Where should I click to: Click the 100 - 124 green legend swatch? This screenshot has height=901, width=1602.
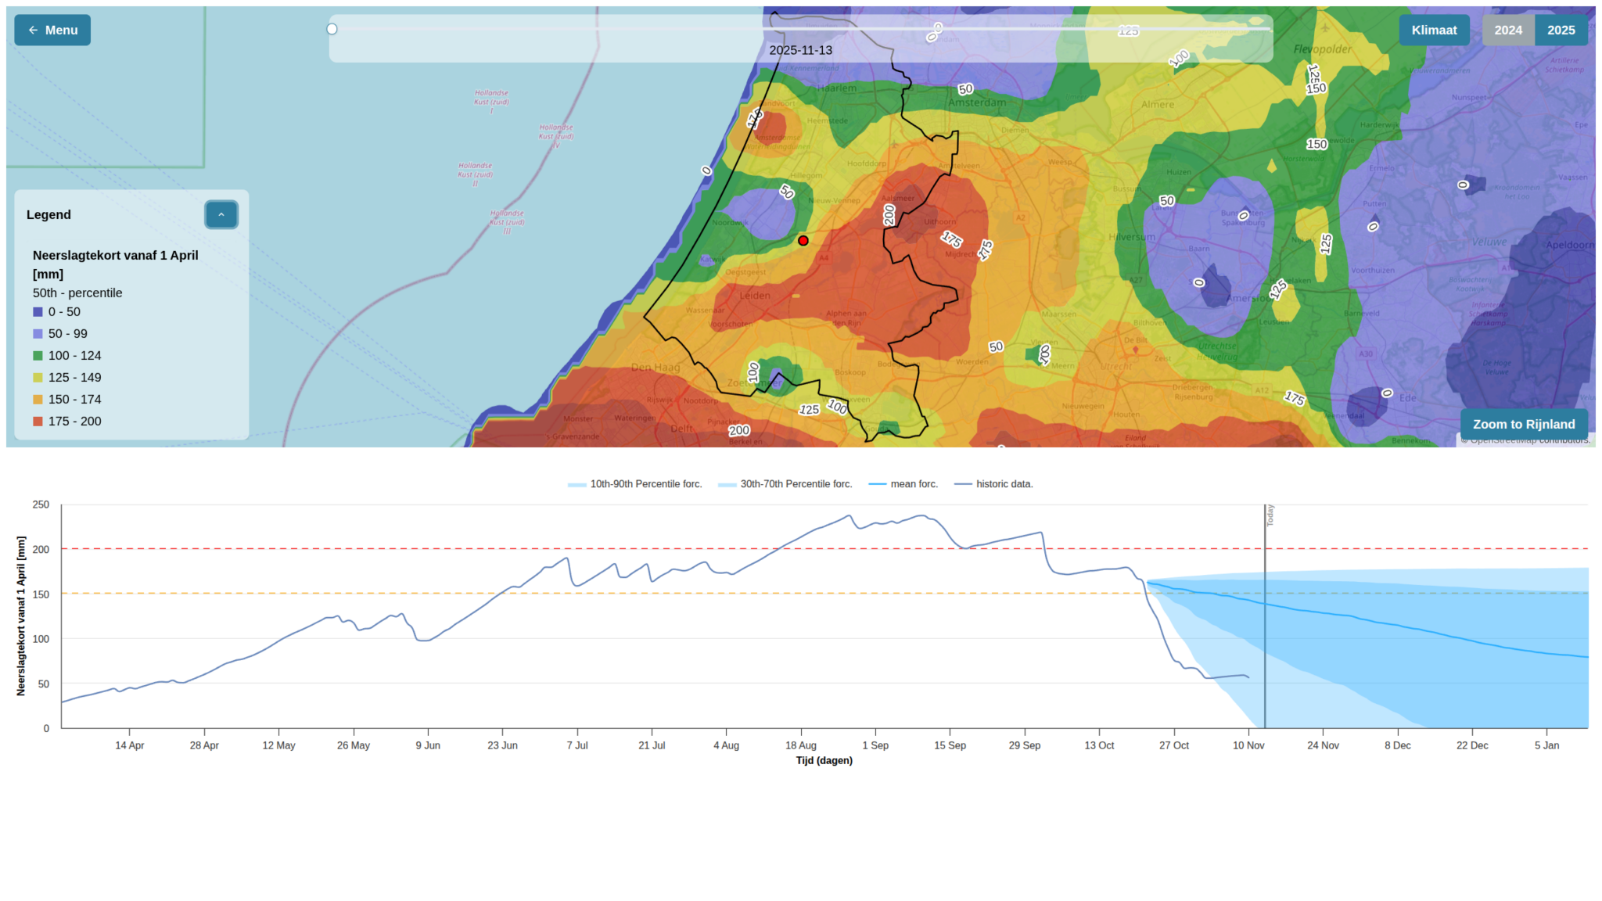pos(38,356)
